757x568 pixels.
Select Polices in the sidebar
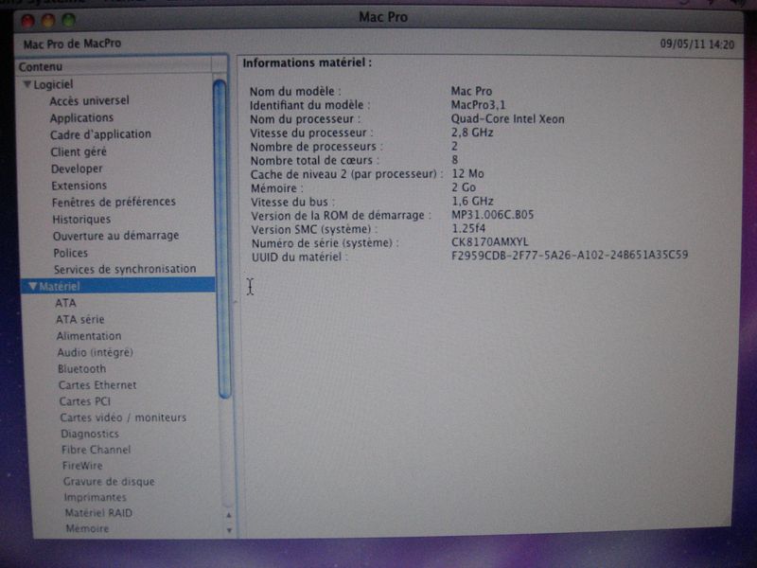coord(70,253)
